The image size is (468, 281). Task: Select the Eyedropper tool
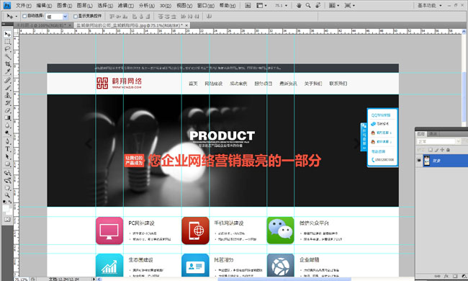pos(7,71)
